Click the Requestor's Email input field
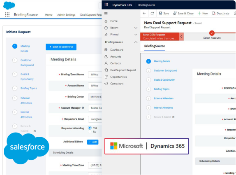 pos(95,119)
